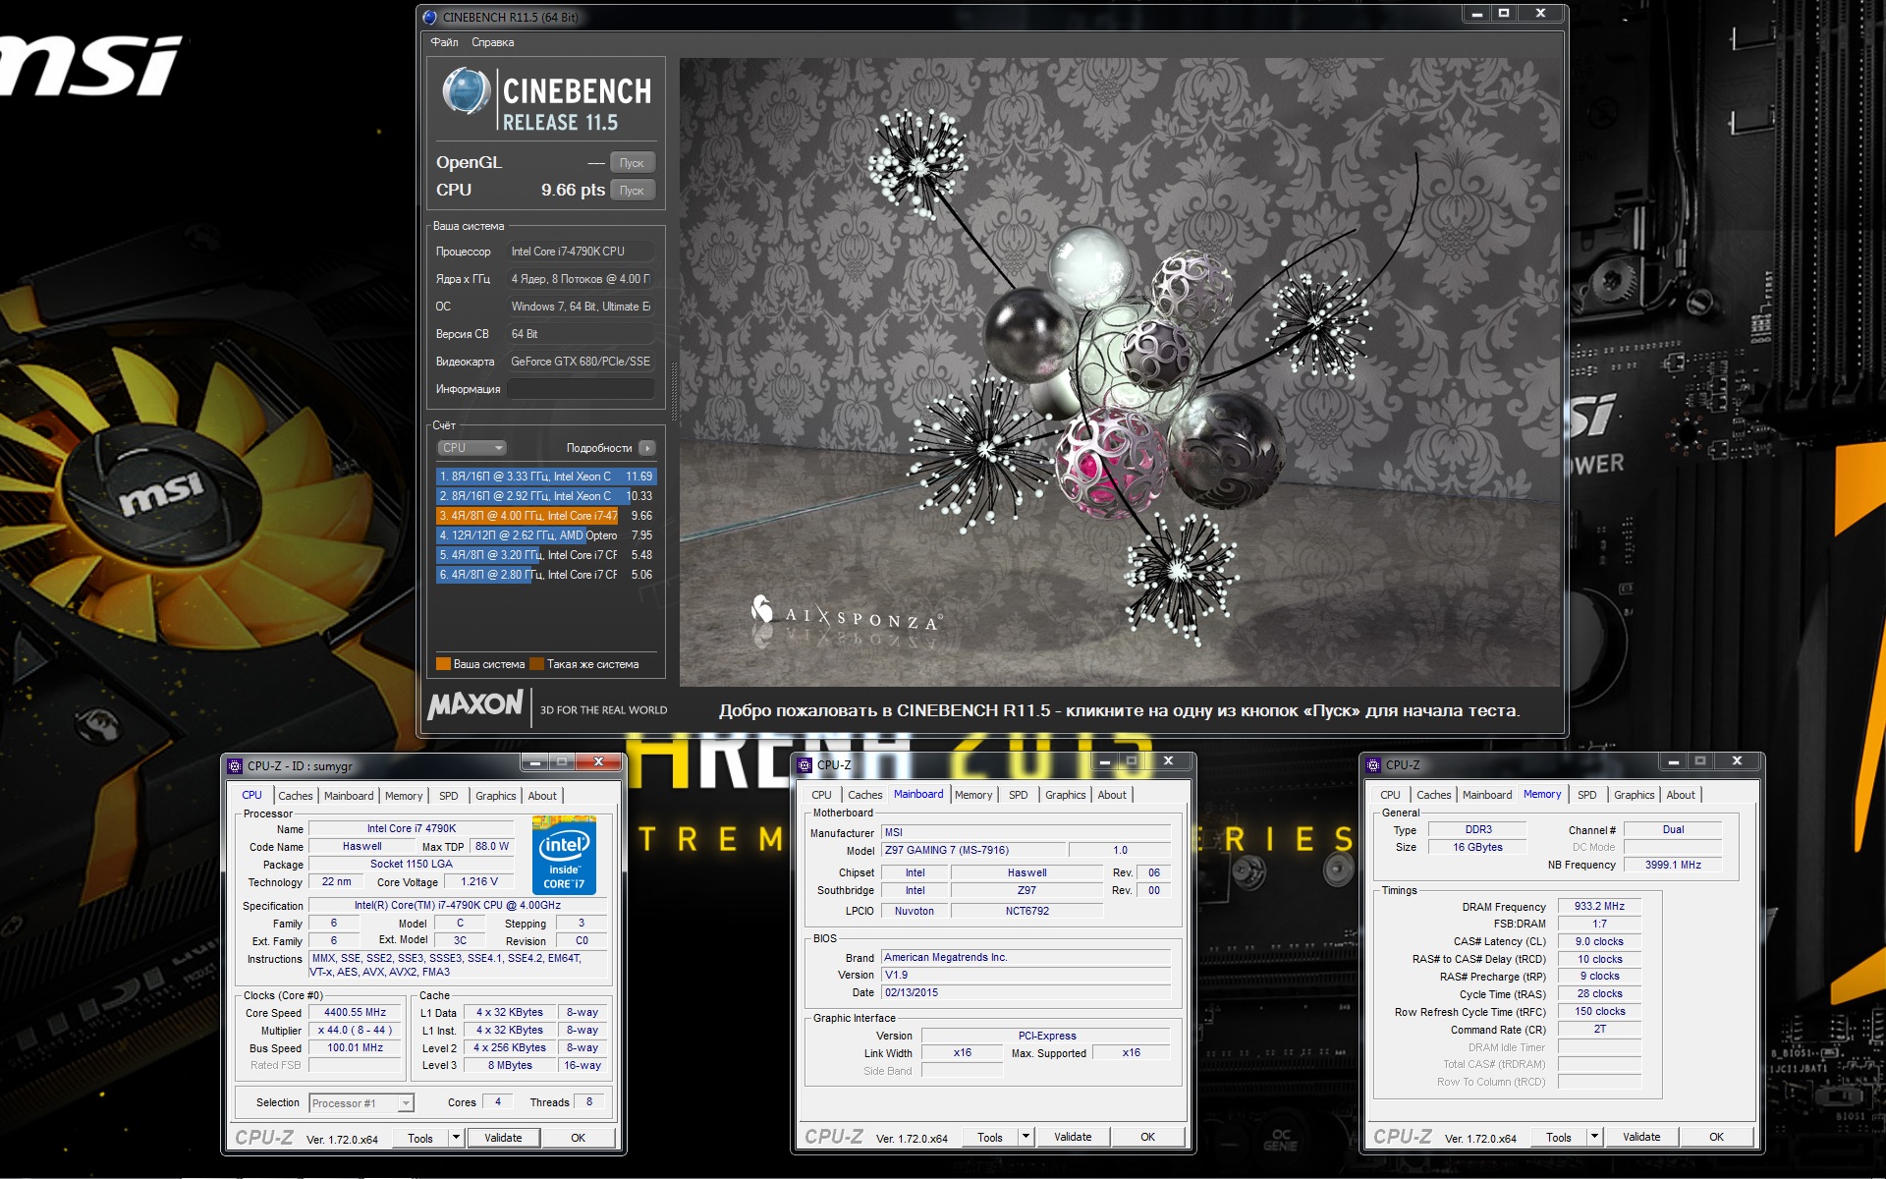Click the Процессор field Intel Core i7-4790K CPU
This screenshot has width=1886, height=1179.
[581, 252]
